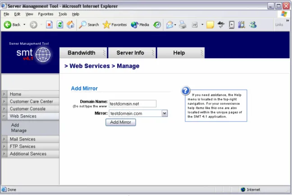Maximize the Internet Explorer window

[279, 6]
